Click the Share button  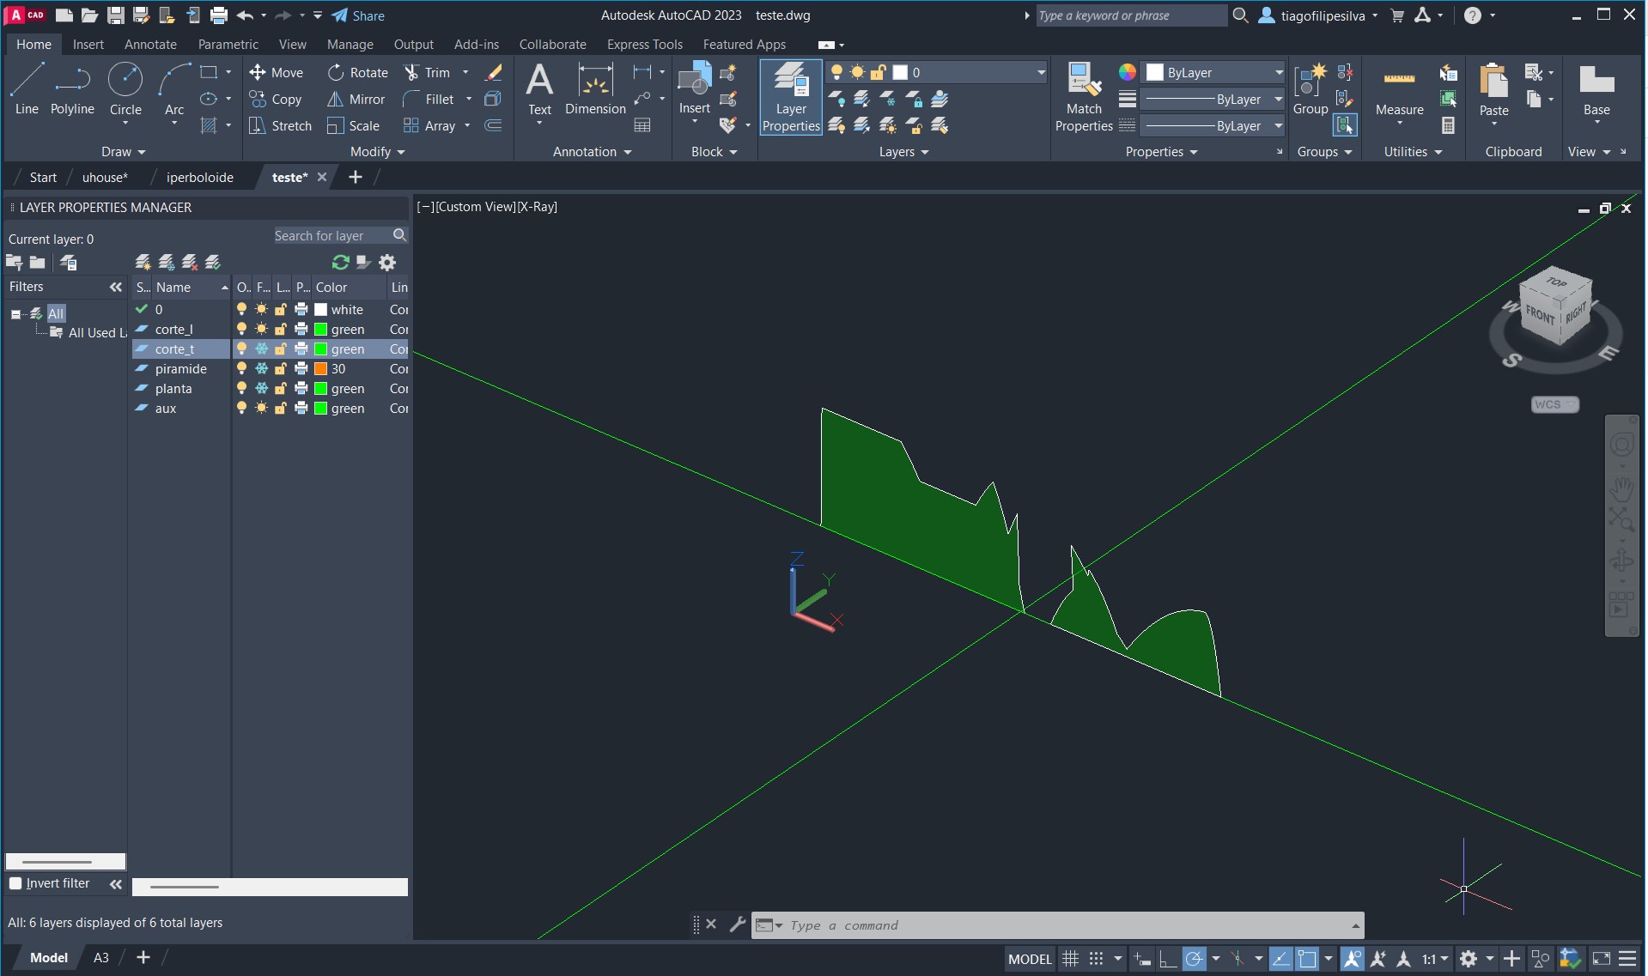tap(358, 15)
